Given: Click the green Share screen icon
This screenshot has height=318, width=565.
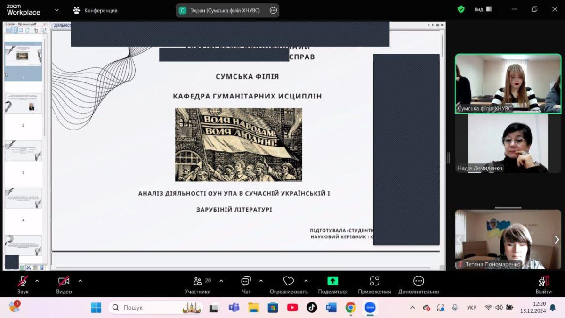Looking at the screenshot, I should pos(332,281).
